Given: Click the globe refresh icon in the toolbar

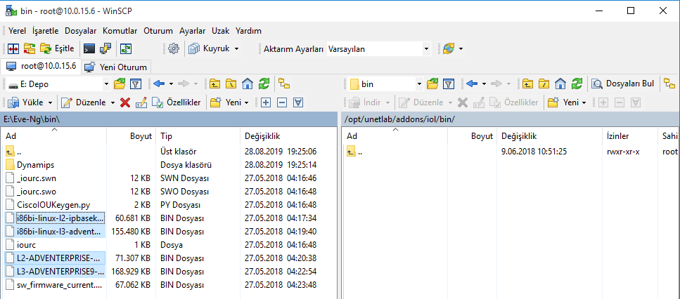Looking at the screenshot, I should (x=449, y=49).
